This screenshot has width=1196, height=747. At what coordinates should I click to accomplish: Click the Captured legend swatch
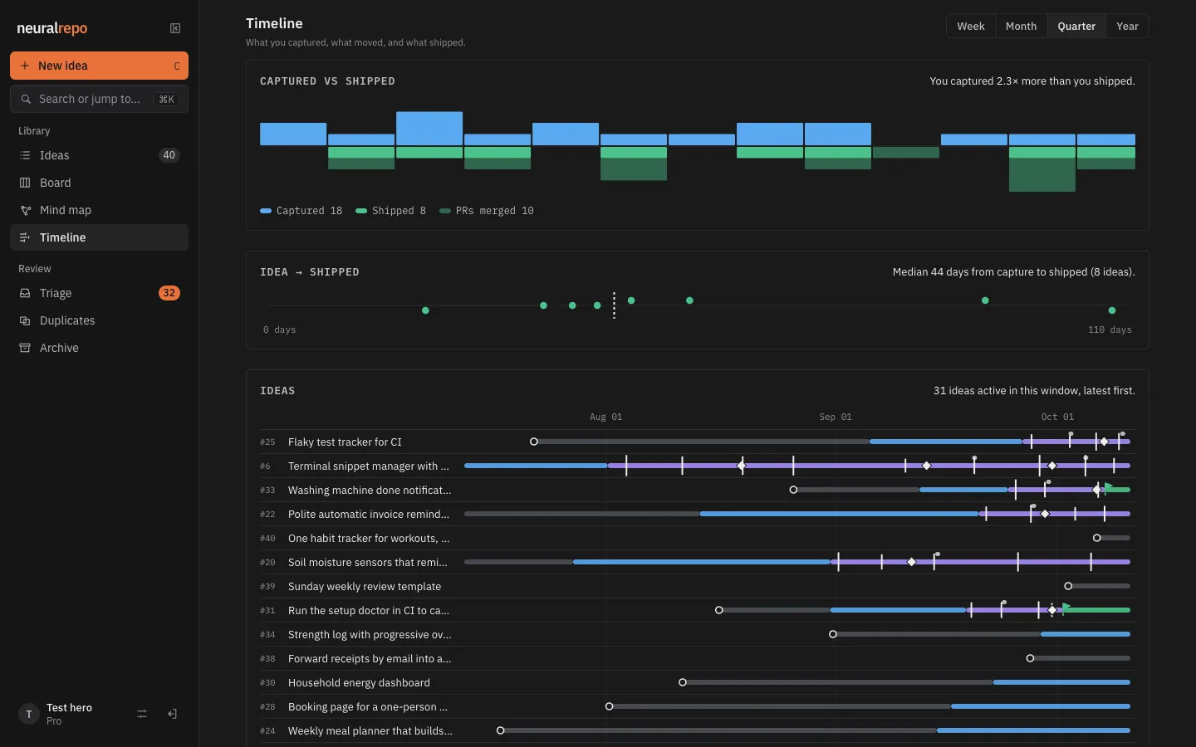point(266,211)
